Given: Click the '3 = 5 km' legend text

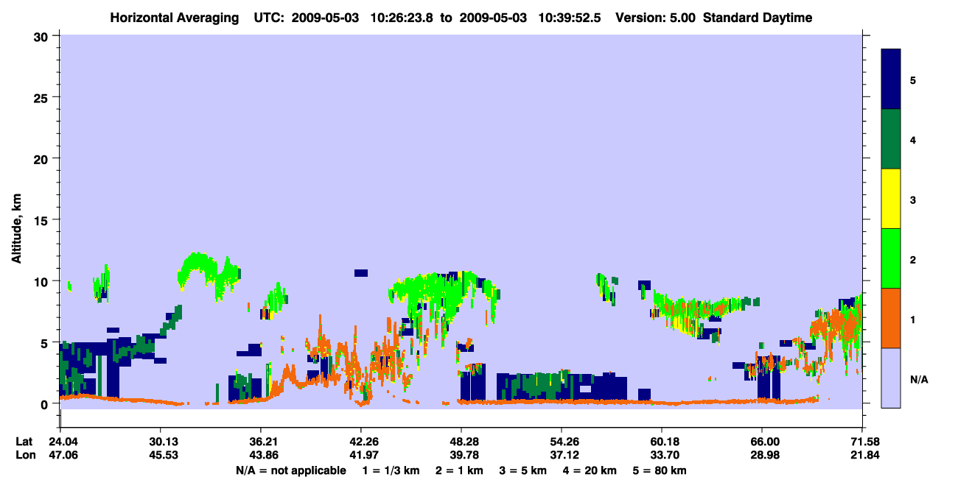Looking at the screenshot, I should 523,470.
